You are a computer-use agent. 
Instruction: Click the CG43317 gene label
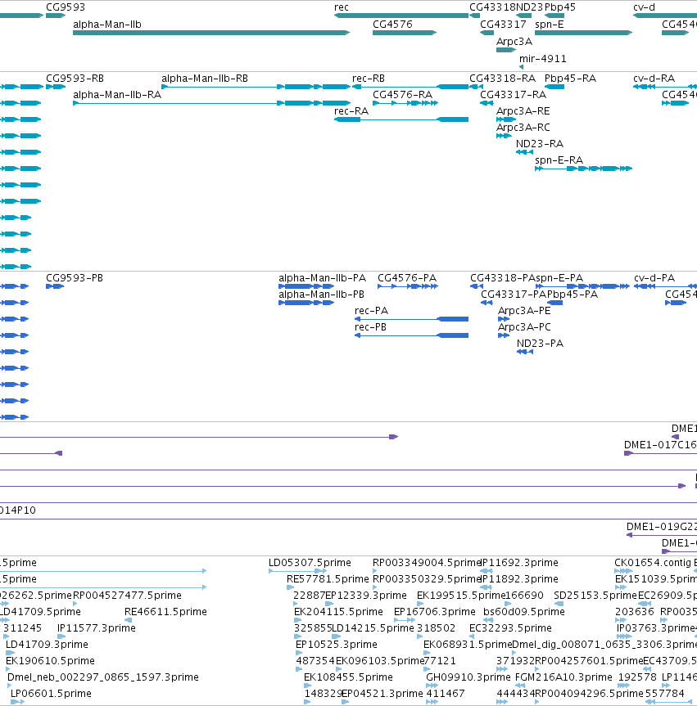(x=503, y=25)
